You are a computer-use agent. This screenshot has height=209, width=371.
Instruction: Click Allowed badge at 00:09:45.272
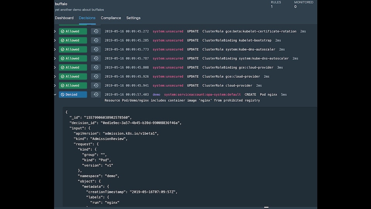[x=73, y=31]
